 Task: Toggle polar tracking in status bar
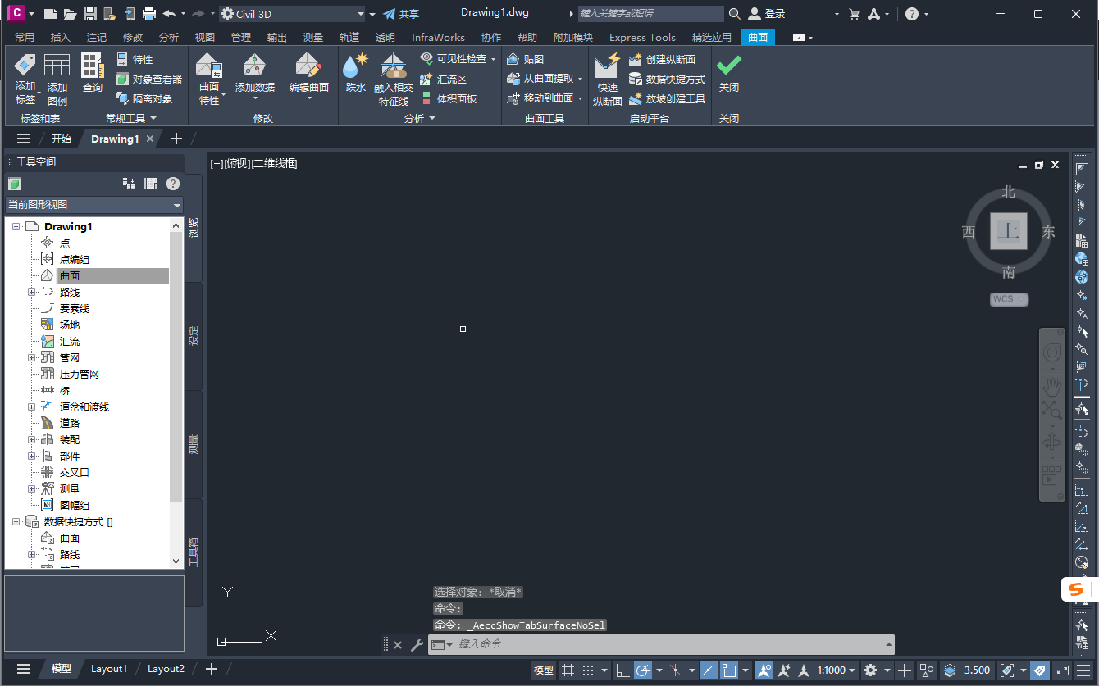coord(643,670)
